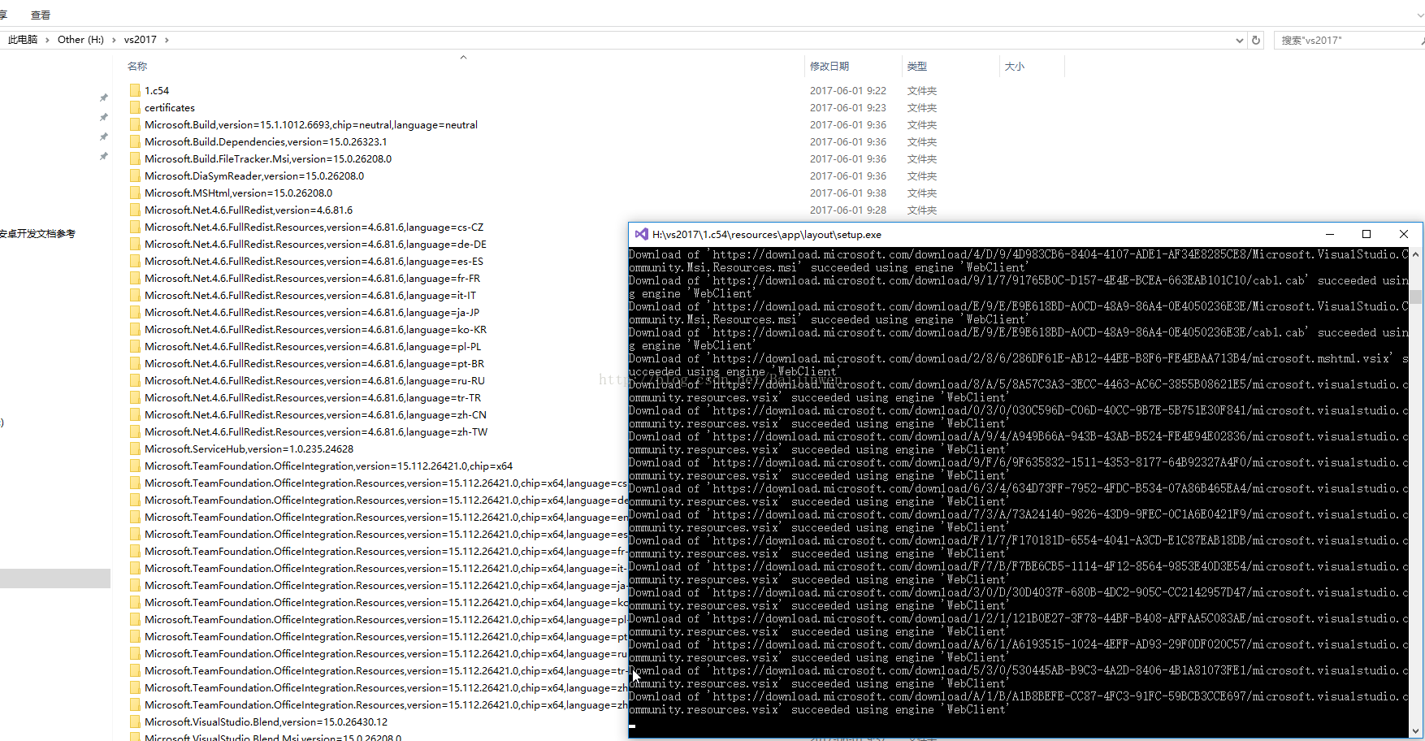Viewport: 1425px width, 741px height.
Task: Select FullRedist.Resources folder with language=it-IT
Action: tap(310, 295)
